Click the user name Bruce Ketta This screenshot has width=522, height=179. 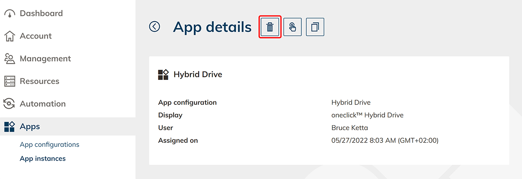click(349, 128)
